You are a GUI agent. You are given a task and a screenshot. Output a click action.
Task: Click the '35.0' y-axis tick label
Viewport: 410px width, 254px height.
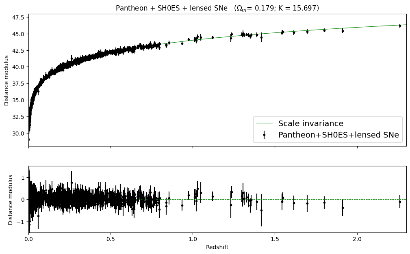[x=18, y=100]
